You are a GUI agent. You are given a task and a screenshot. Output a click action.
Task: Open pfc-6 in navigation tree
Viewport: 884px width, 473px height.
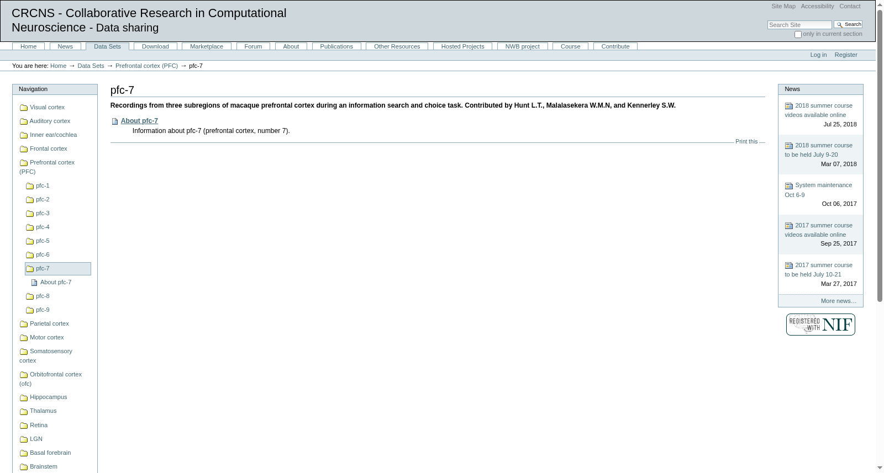click(43, 254)
